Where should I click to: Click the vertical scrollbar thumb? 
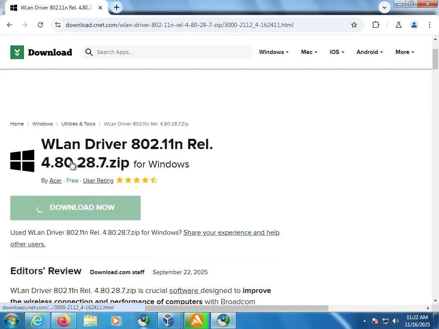tap(435, 59)
